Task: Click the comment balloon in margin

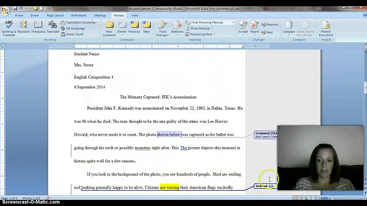Action: (266, 135)
